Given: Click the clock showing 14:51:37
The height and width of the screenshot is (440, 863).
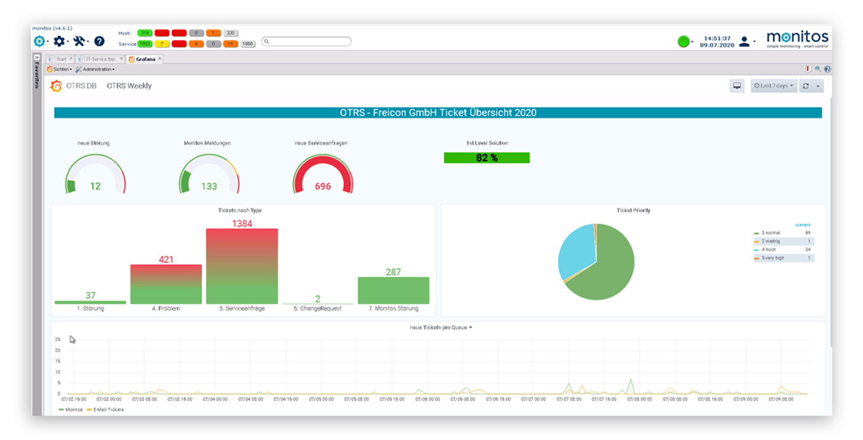Looking at the screenshot, I should pos(718,38).
